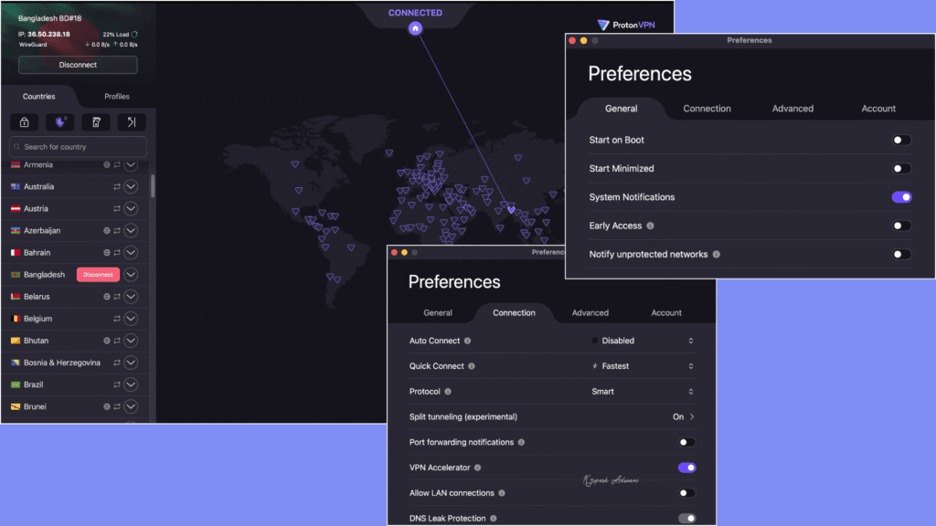Image resolution: width=936 pixels, height=526 pixels.
Task: Select the Tor servers filter icon
Action: click(x=97, y=121)
